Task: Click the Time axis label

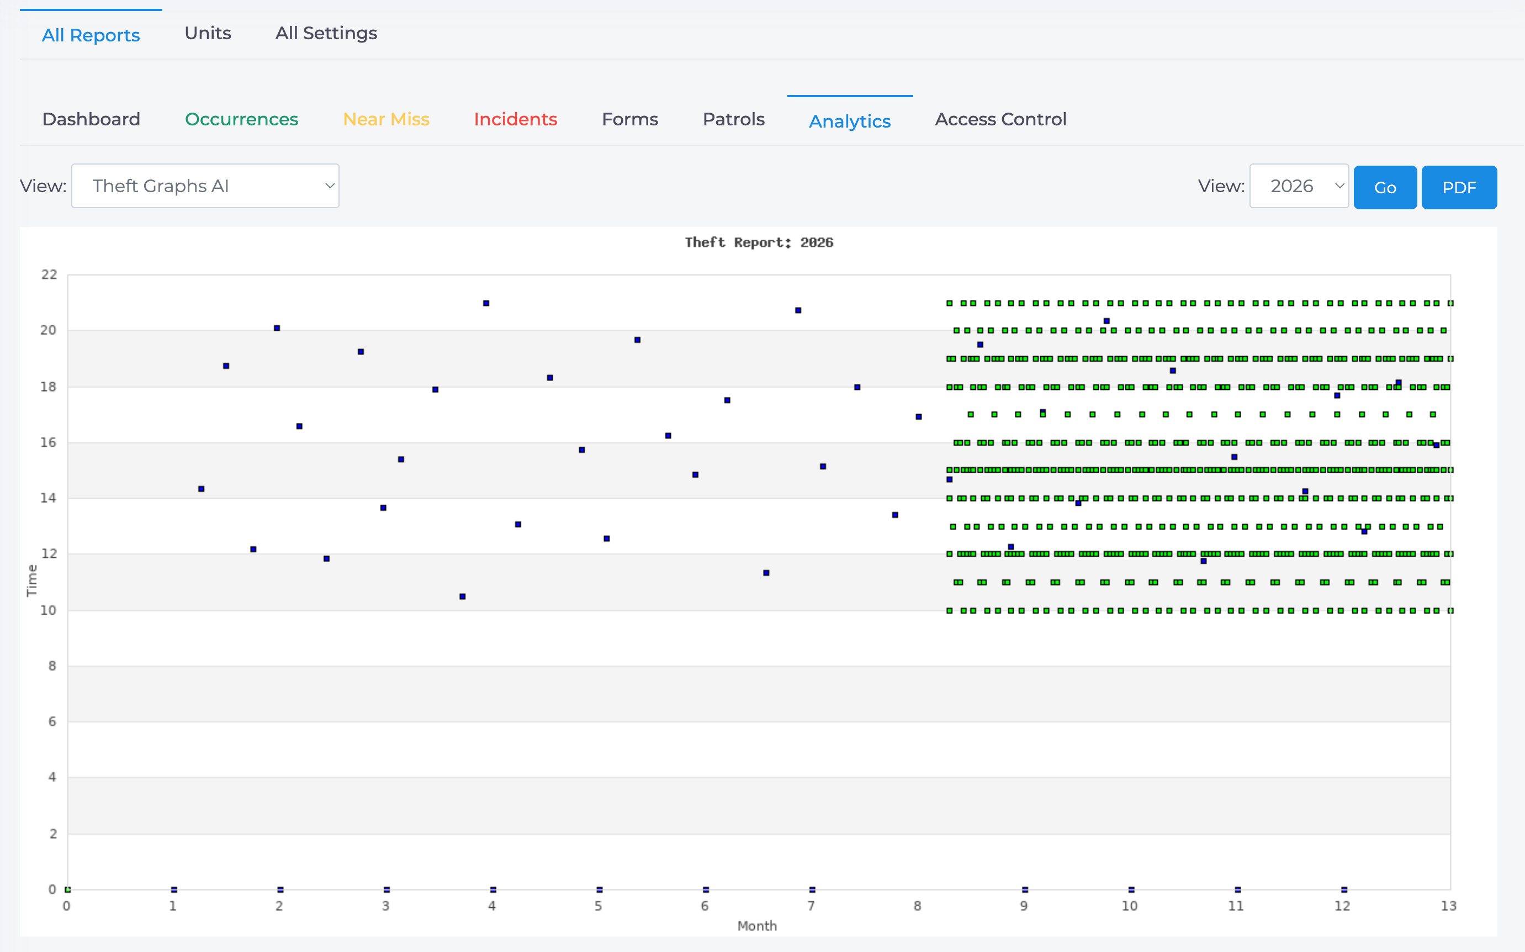Action: tap(31, 580)
